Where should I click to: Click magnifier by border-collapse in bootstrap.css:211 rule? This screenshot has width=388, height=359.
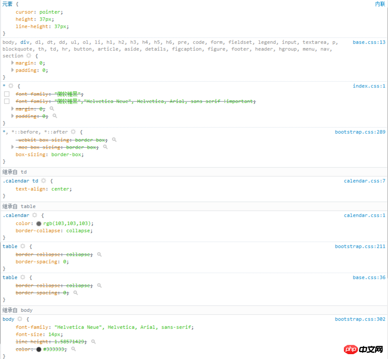[99, 255]
